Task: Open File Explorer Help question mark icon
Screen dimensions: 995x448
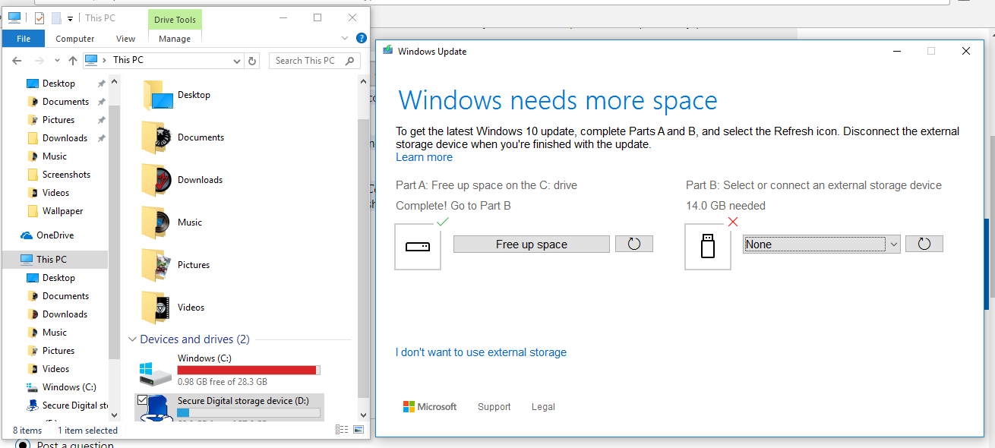Action: click(362, 39)
